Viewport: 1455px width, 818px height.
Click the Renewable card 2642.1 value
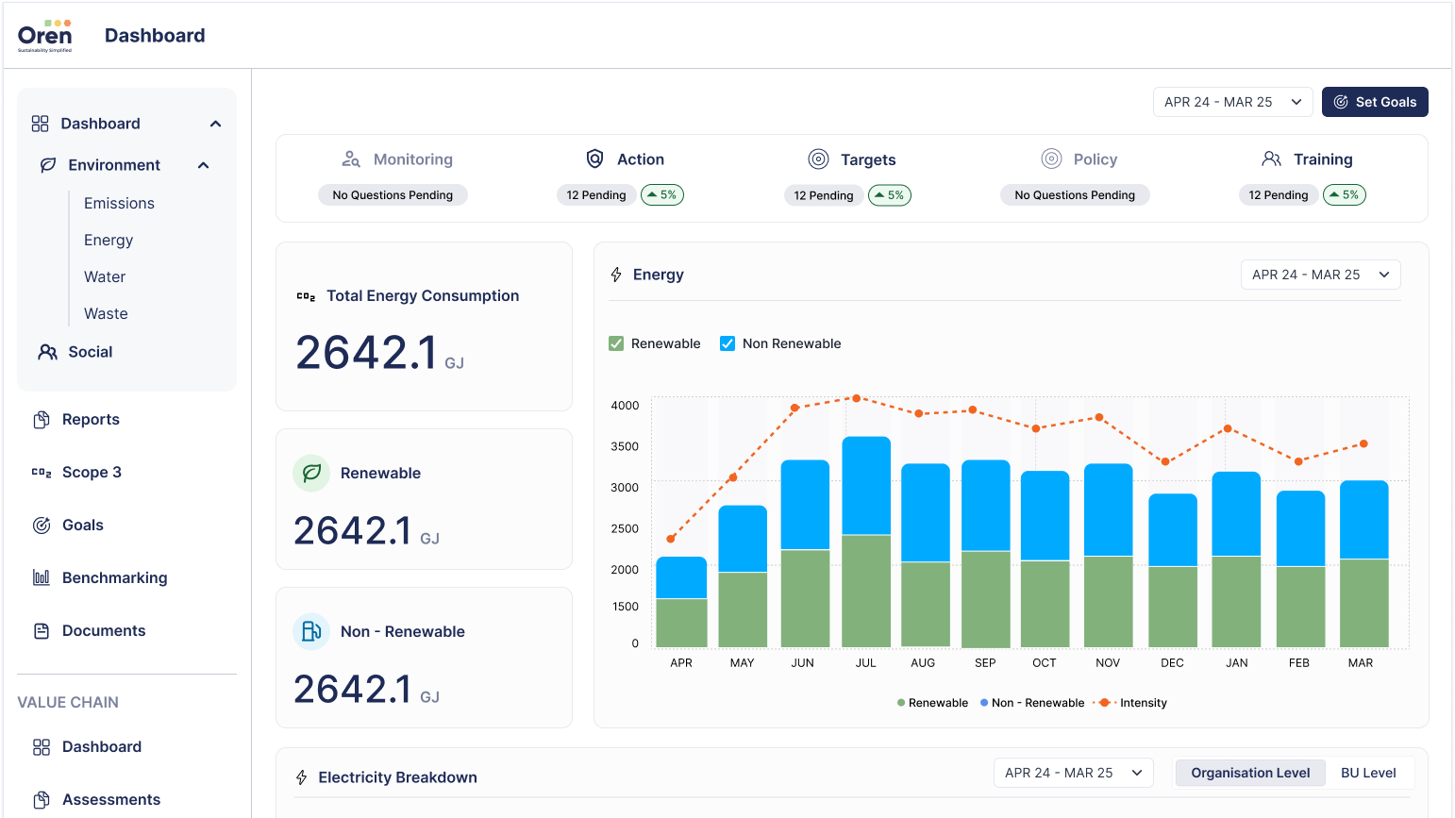point(353,530)
